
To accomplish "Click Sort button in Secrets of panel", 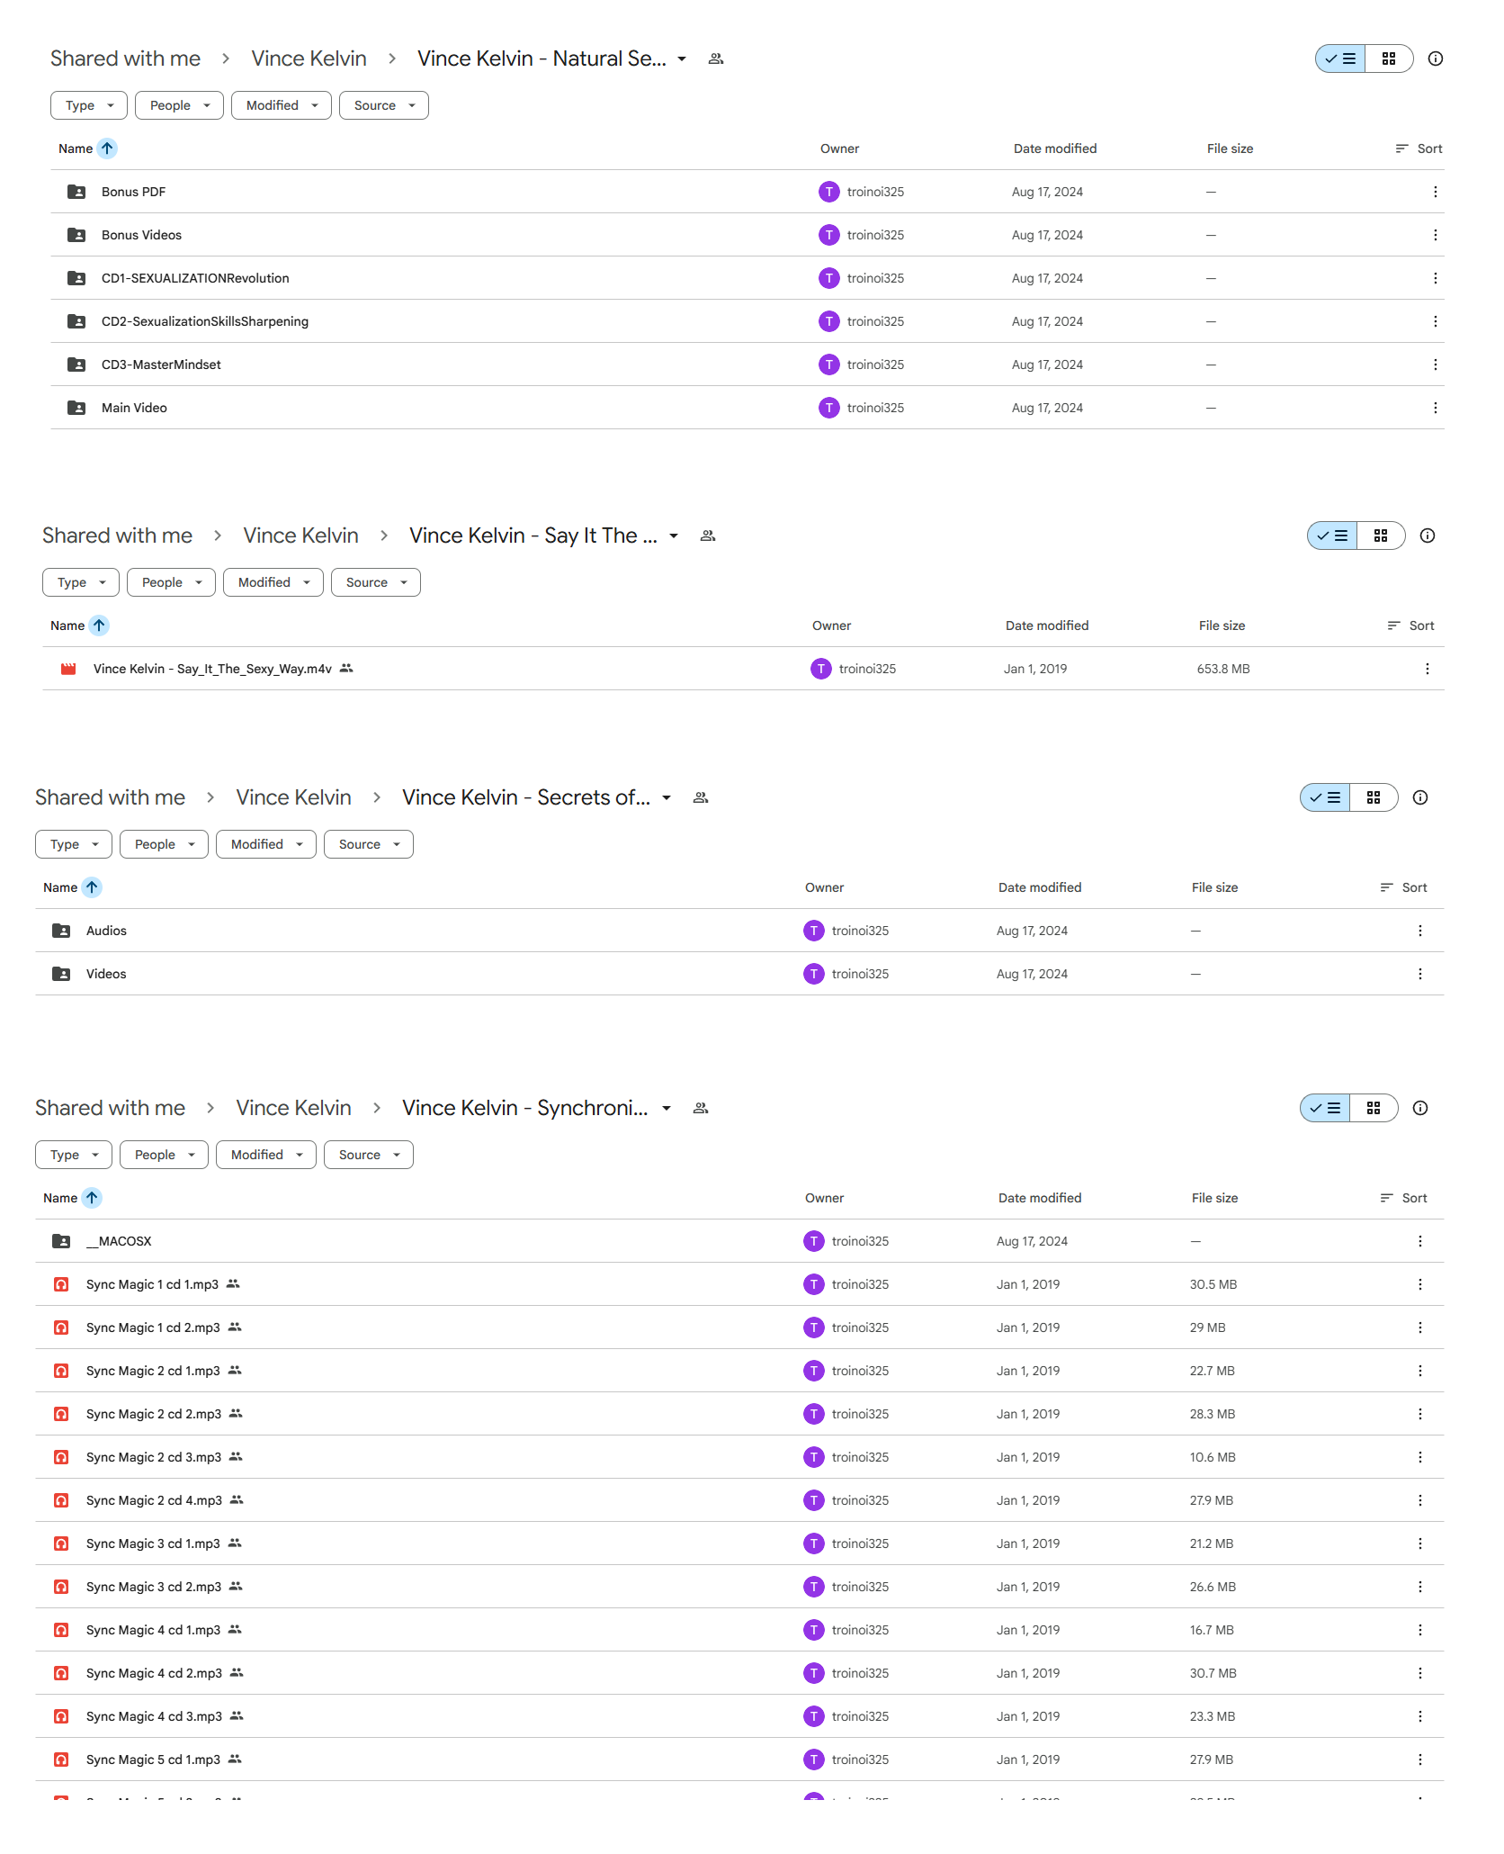I will coord(1403,887).
